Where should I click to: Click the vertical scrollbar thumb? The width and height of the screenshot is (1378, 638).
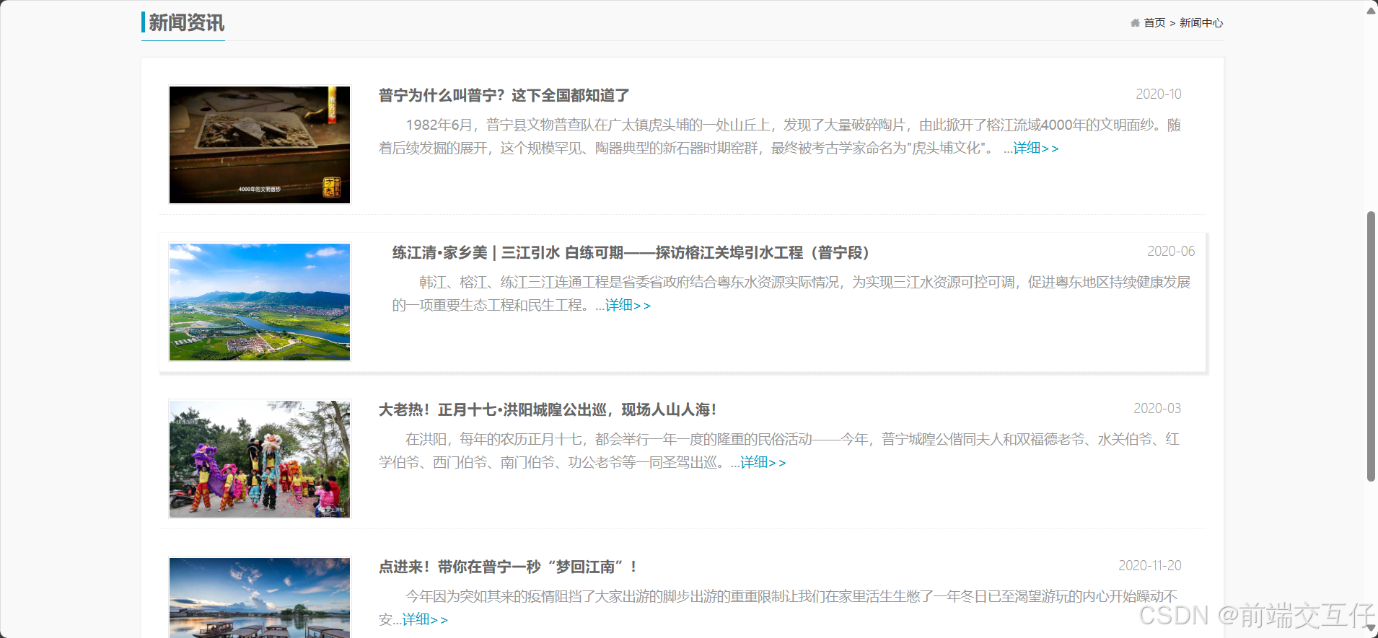tap(1371, 346)
